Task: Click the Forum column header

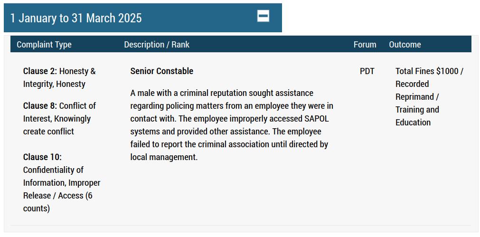Action: 365,45
